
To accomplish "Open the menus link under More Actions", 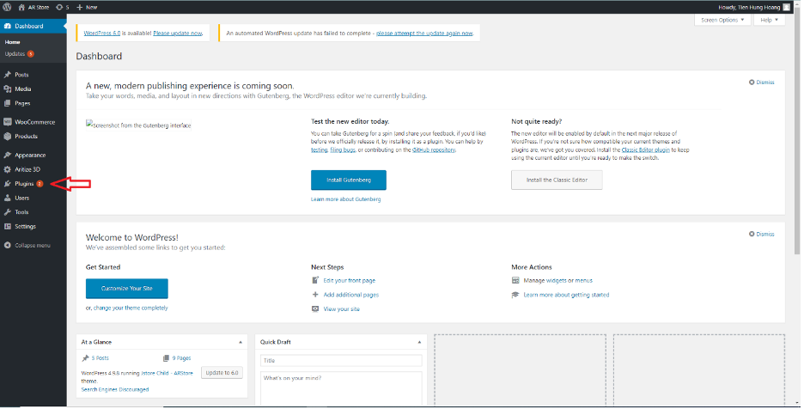I will pos(584,281).
